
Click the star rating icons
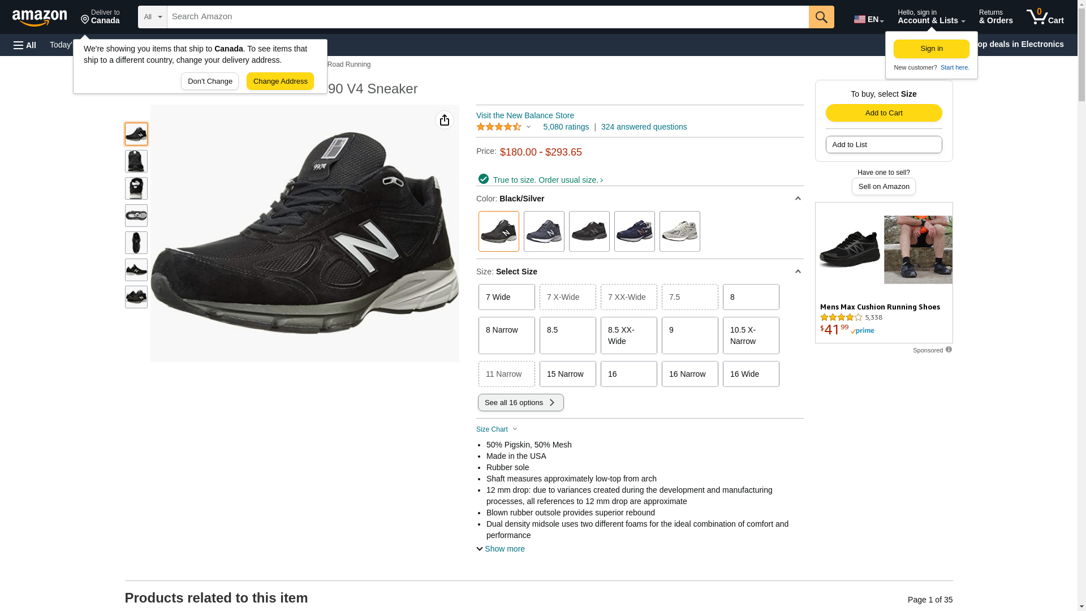(x=499, y=127)
